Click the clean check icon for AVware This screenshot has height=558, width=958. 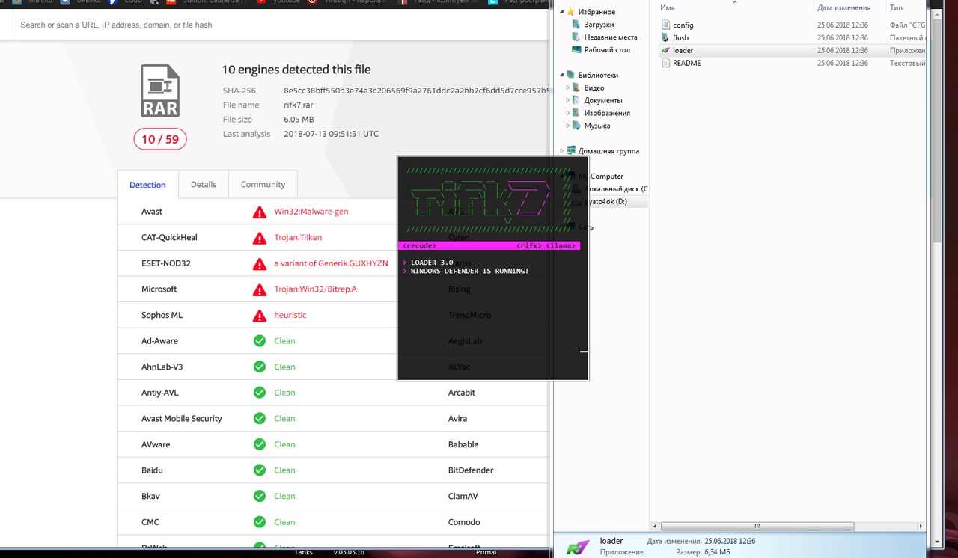260,444
